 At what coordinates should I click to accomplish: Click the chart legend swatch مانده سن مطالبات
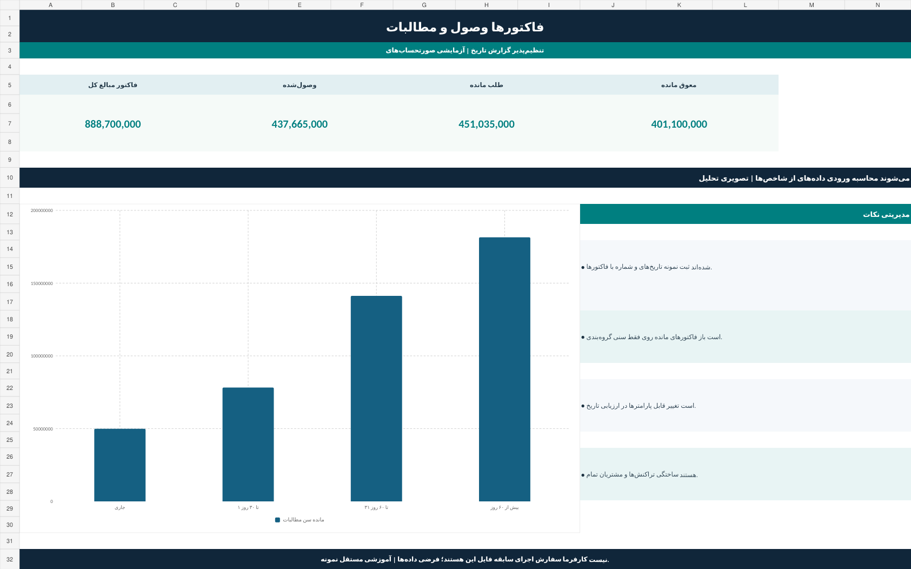coord(278,520)
